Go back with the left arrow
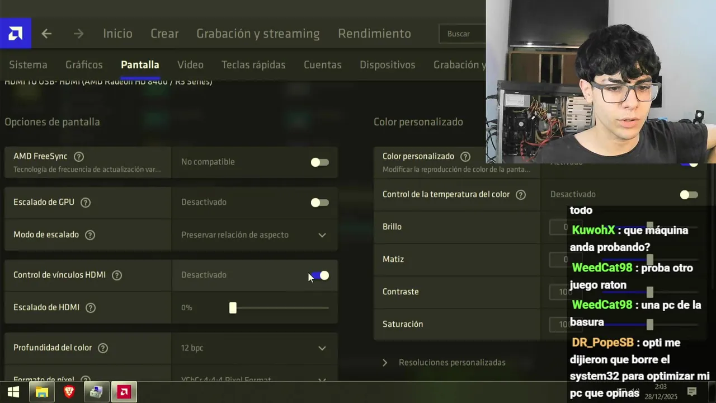Viewport: 716px width, 403px height. click(46, 34)
